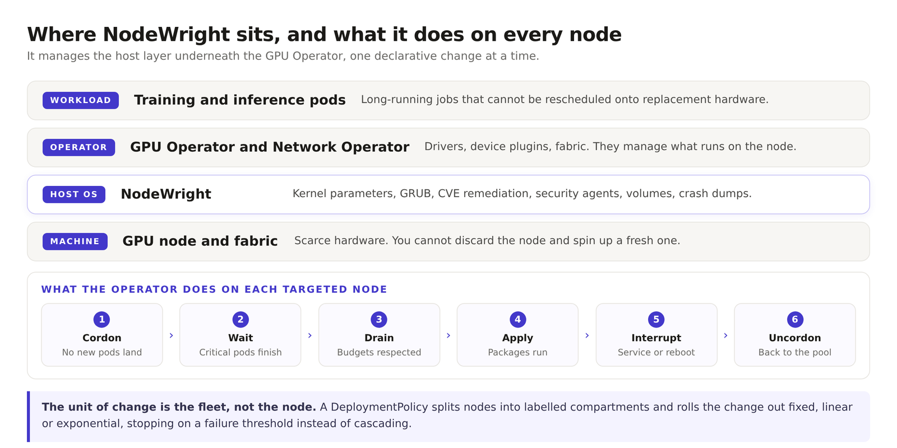Click the "Interrupt" step title
The image size is (897, 448).
coord(656,338)
